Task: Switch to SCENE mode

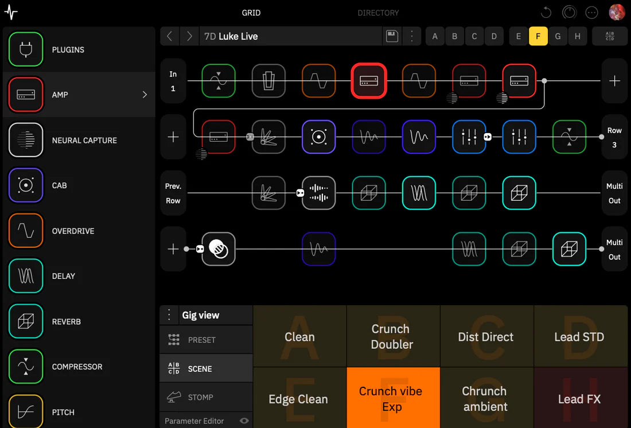Action: (x=205, y=368)
